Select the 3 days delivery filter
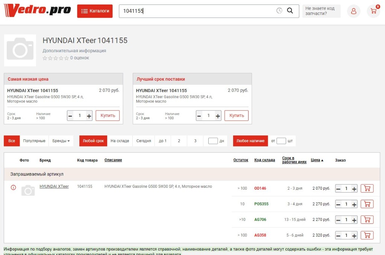Image resolution: width=385 pixels, height=255 pixels. [x=195, y=141]
